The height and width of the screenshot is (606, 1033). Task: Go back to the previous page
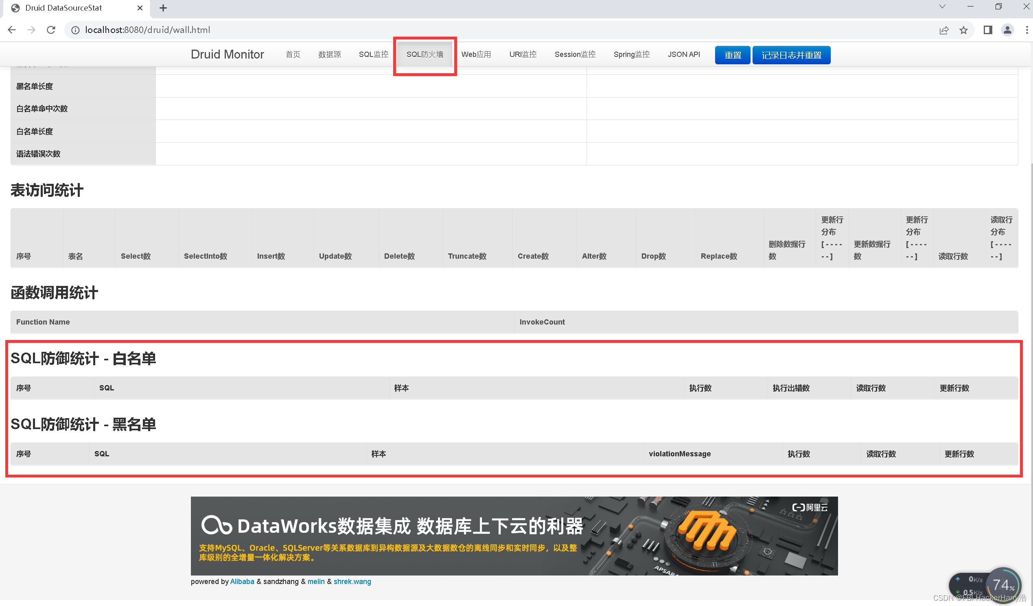[12, 30]
